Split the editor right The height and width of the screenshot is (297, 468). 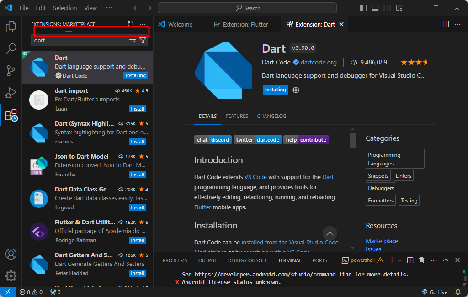[x=446, y=24]
